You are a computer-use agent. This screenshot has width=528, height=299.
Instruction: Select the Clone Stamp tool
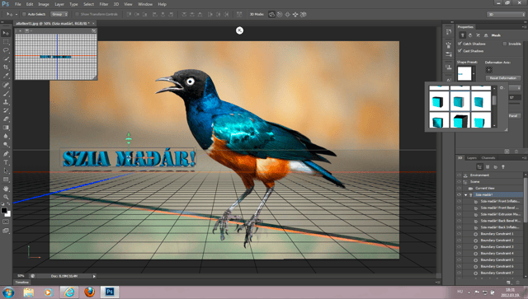point(6,102)
